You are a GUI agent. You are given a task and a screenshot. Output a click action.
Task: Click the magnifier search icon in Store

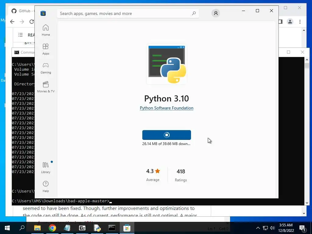(193, 13)
